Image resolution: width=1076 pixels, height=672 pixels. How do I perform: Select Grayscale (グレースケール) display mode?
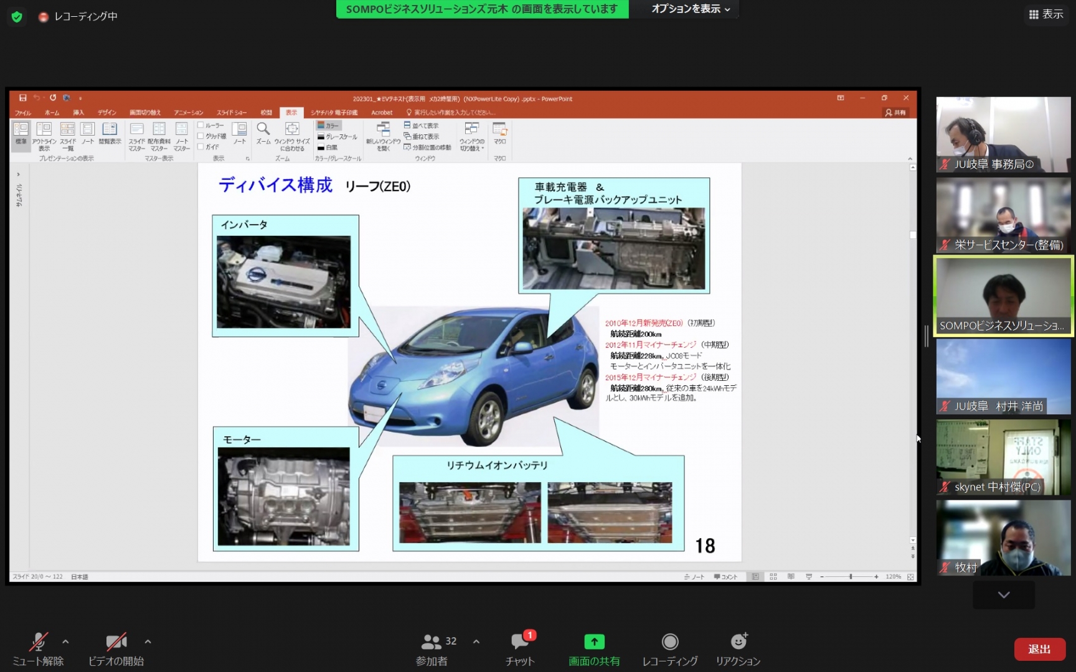(x=337, y=136)
